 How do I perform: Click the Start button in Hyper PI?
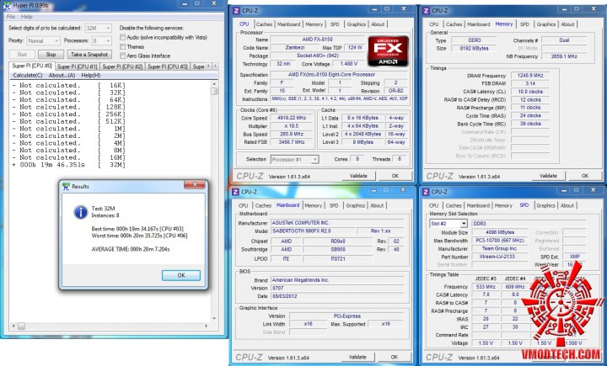tap(22, 55)
